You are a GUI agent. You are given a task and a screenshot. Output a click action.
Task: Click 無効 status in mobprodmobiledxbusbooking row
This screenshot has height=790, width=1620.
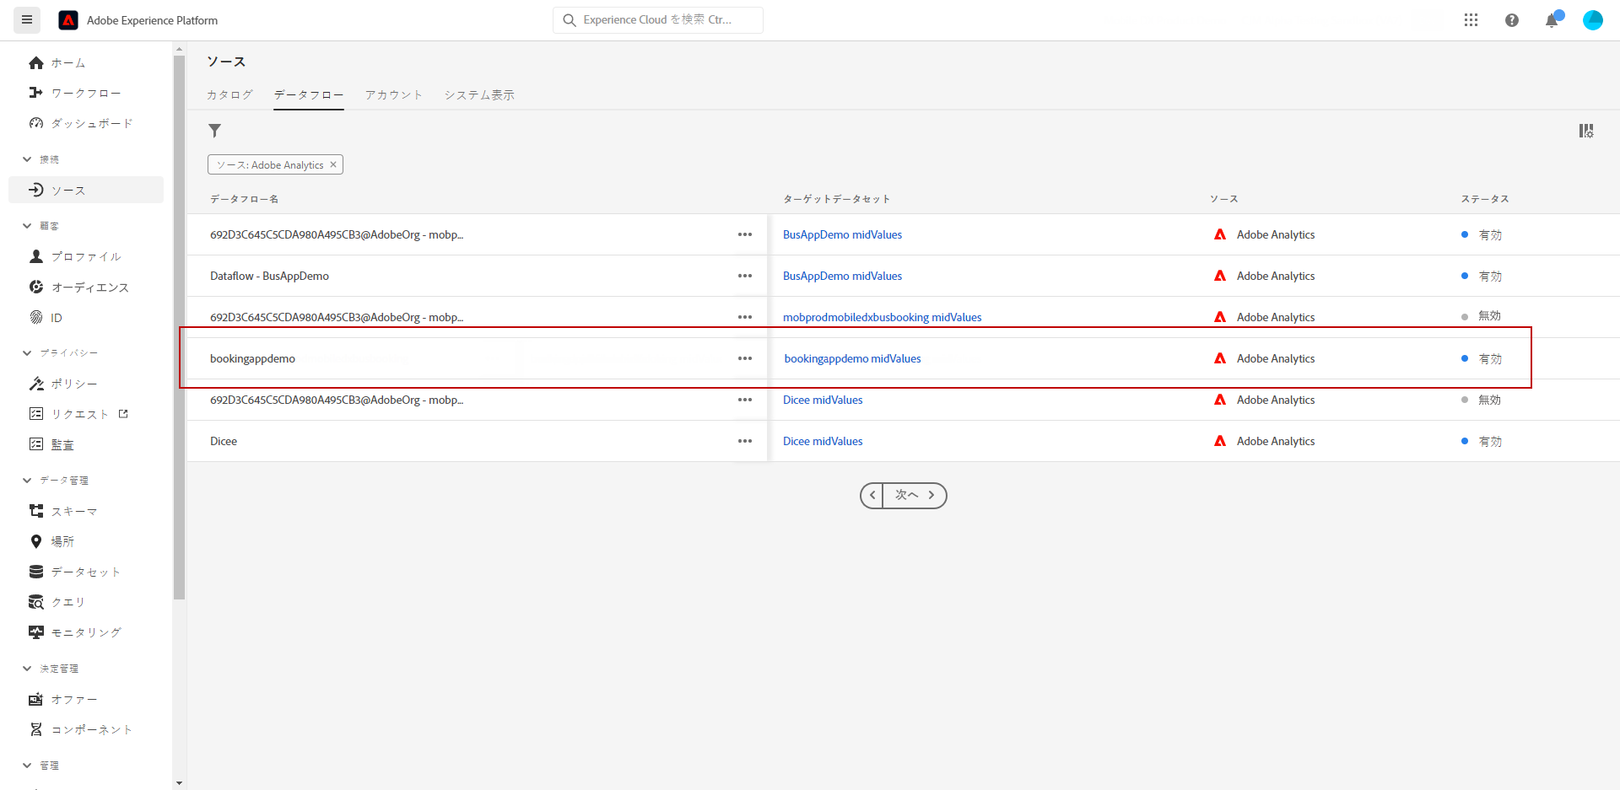1489,316
